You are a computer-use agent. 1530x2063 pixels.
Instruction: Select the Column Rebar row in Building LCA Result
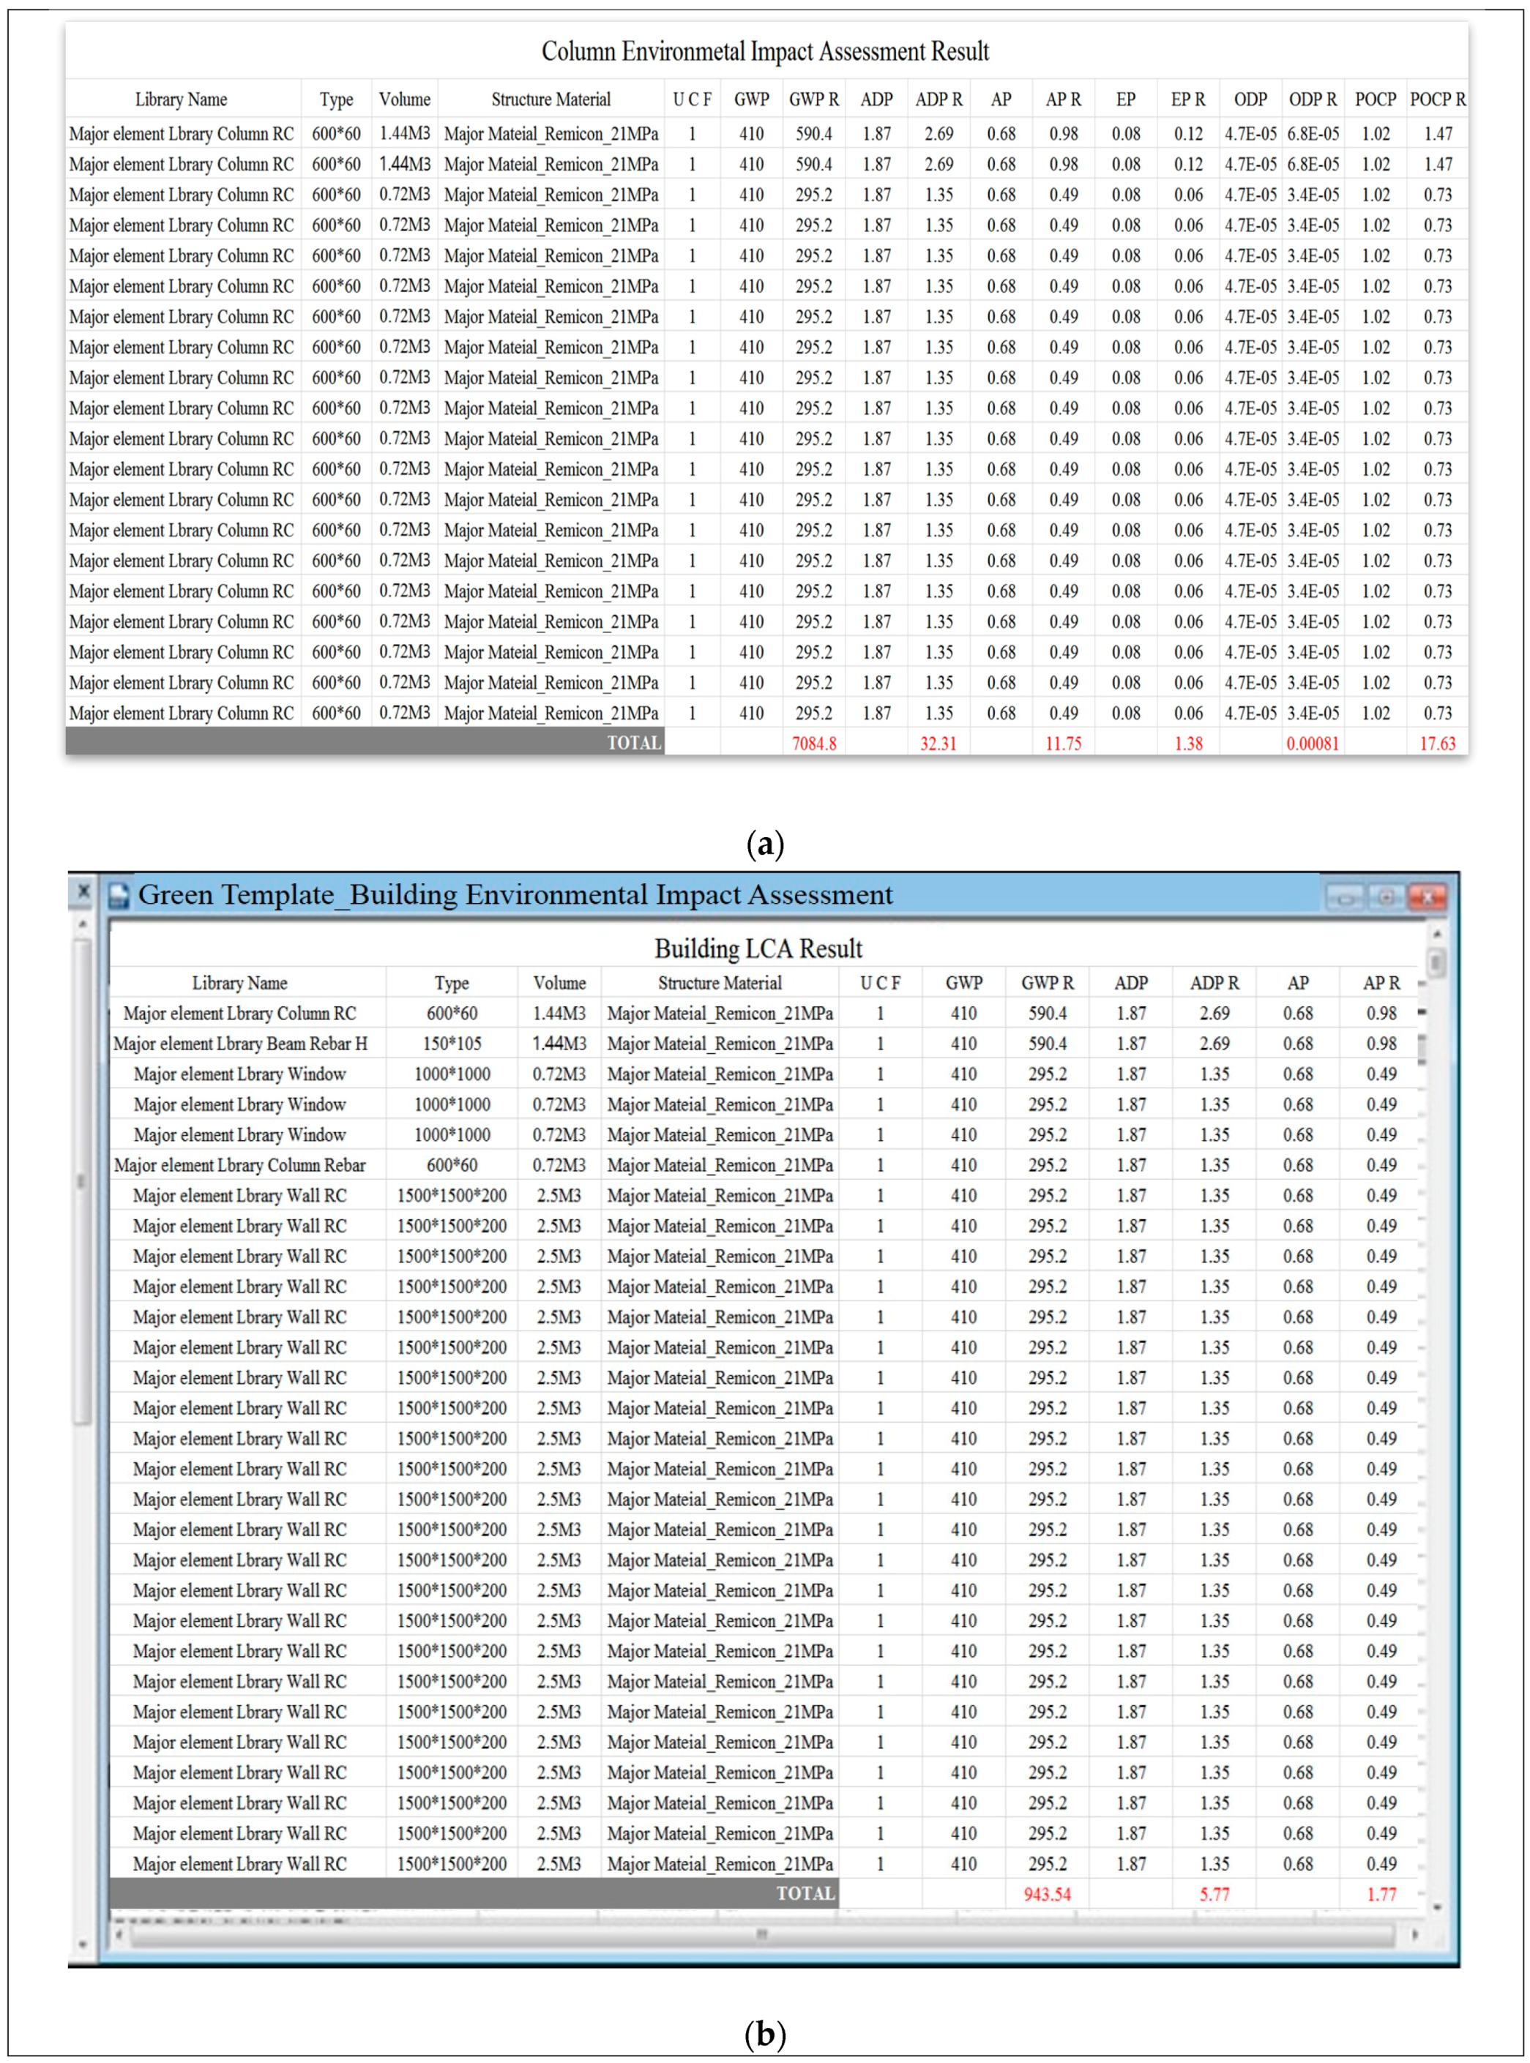(x=240, y=1165)
